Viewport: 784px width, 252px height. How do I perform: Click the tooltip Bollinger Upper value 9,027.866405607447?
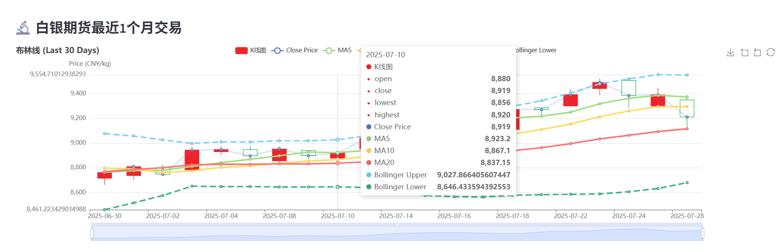[474, 175]
